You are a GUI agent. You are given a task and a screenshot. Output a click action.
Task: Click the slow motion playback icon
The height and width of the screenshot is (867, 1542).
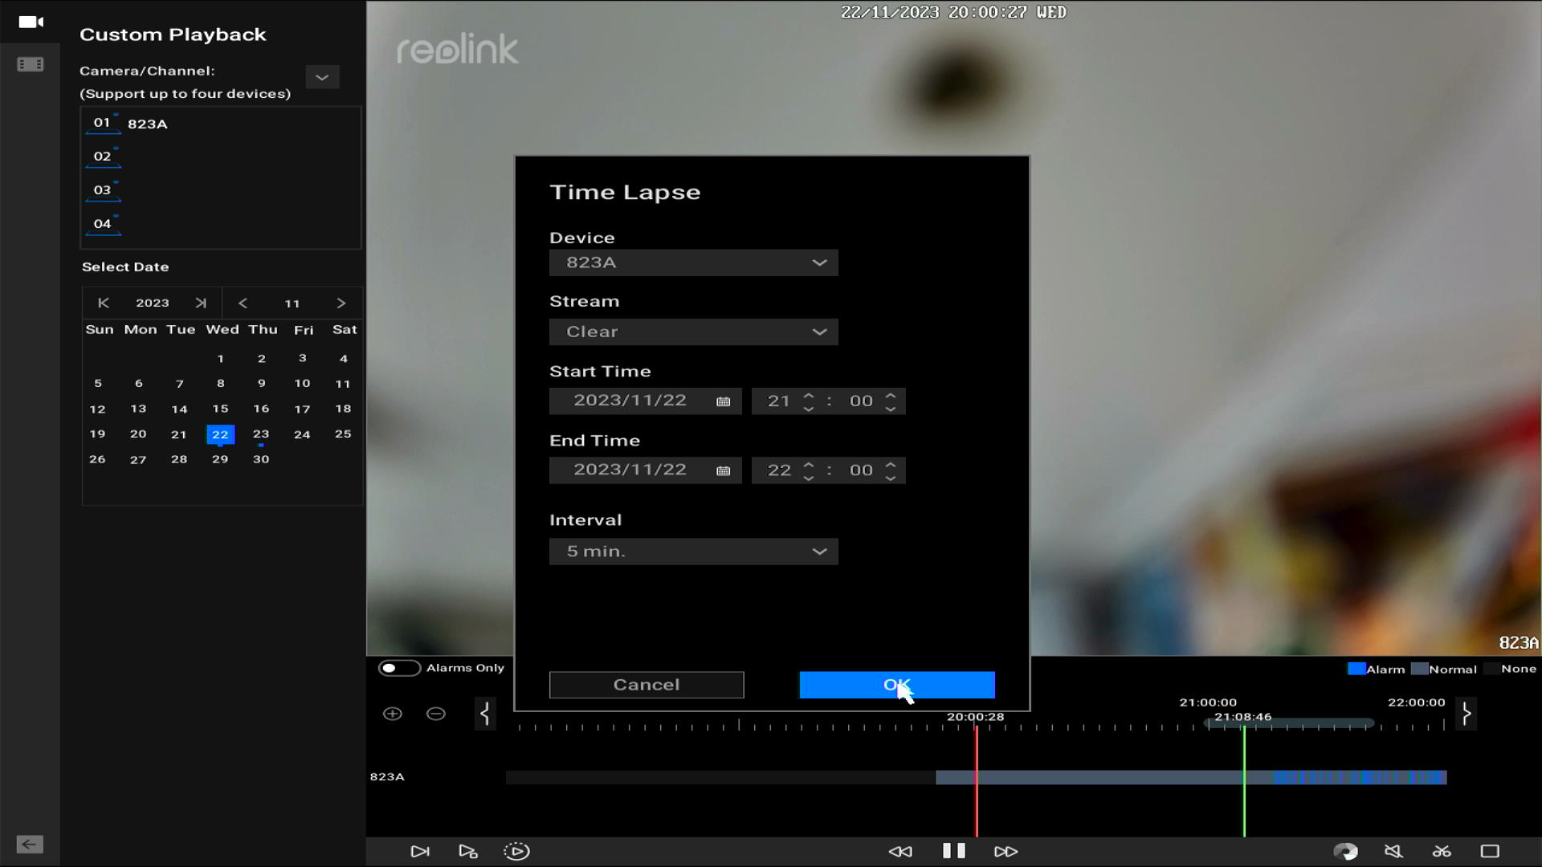point(900,851)
